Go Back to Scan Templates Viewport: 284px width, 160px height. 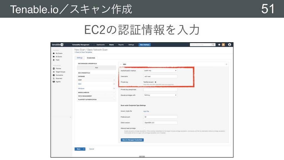83,52
